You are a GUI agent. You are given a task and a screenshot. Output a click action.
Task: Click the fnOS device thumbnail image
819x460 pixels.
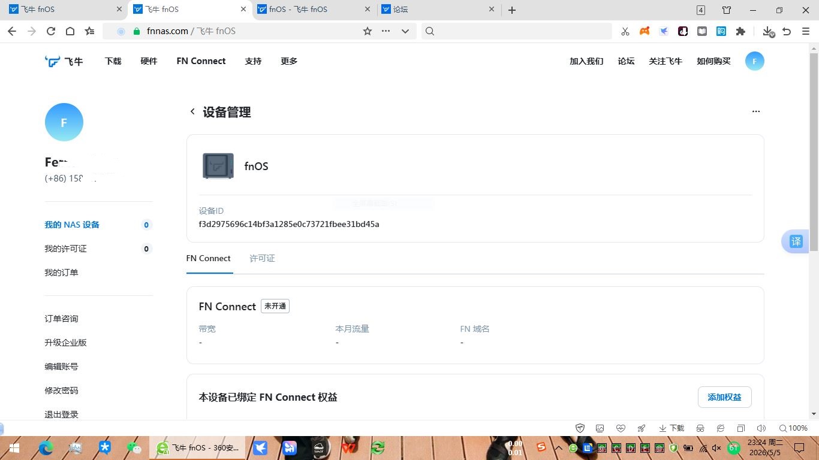pos(218,166)
